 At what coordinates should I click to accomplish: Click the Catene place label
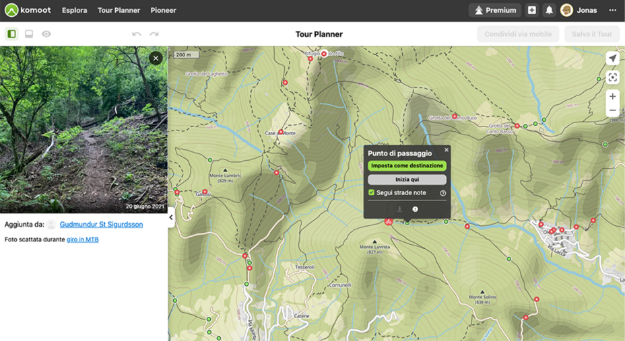pos(302,316)
